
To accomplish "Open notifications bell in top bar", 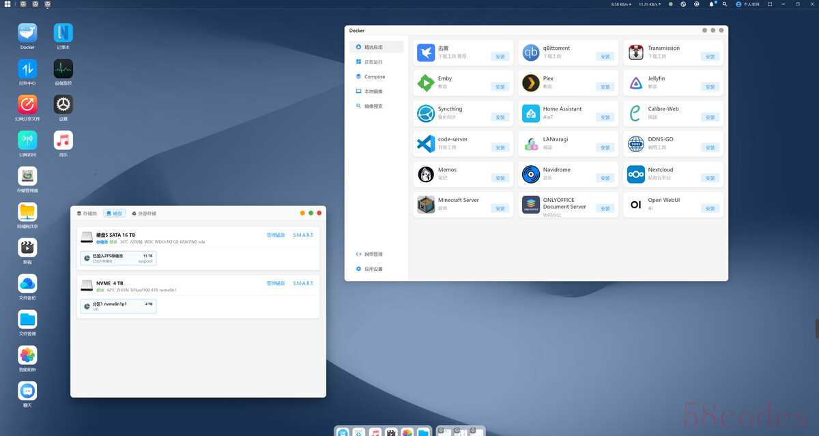I will 712,4.
